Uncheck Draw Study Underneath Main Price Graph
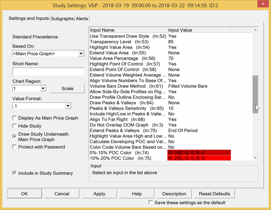Viewport: 271px width, 210px height. click(x=15, y=136)
